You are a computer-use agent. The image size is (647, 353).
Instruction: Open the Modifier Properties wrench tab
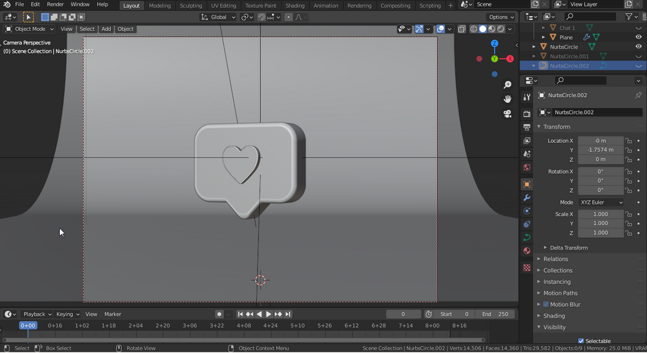click(527, 197)
